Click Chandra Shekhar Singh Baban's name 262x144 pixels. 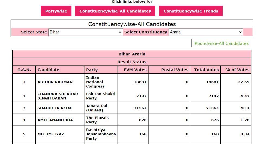(58, 96)
